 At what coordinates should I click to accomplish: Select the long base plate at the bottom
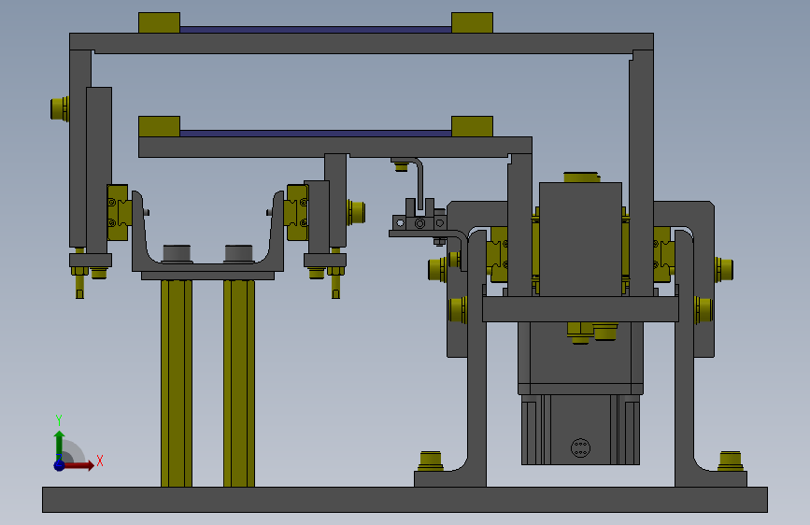pyautogui.click(x=405, y=500)
